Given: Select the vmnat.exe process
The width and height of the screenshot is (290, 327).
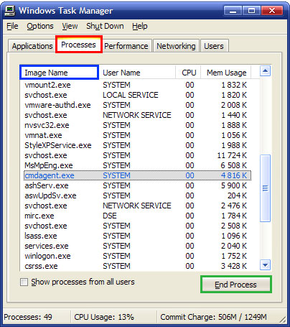Looking at the screenshot, I should [137, 135].
